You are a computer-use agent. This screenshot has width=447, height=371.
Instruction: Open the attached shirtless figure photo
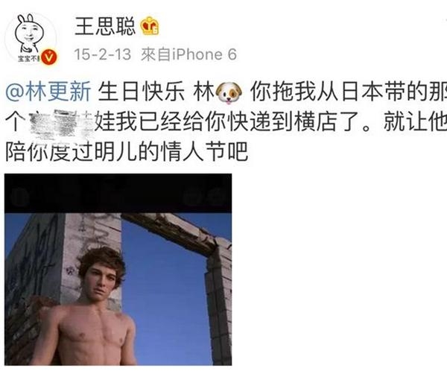pos(118,270)
